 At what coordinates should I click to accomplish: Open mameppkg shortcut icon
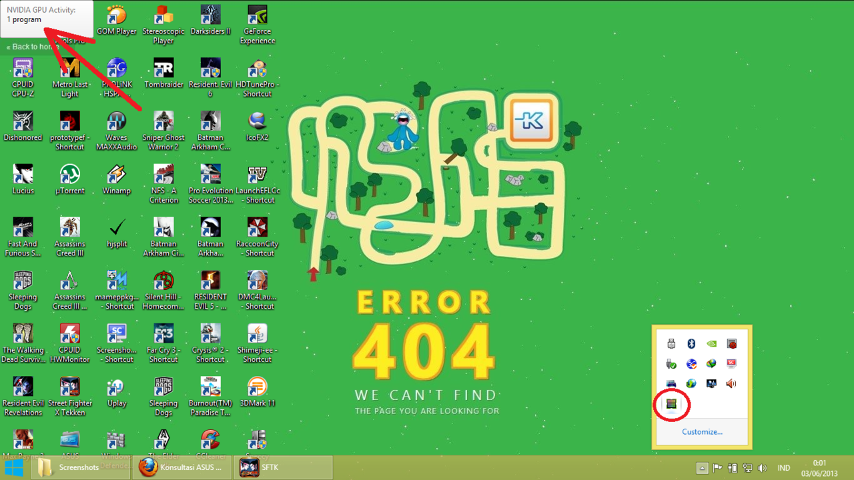pos(117,290)
